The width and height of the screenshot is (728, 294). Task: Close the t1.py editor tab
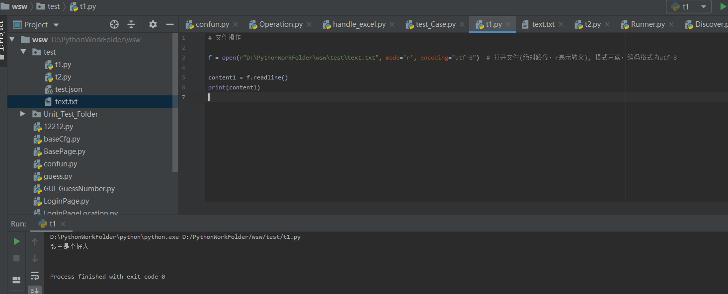click(x=508, y=24)
